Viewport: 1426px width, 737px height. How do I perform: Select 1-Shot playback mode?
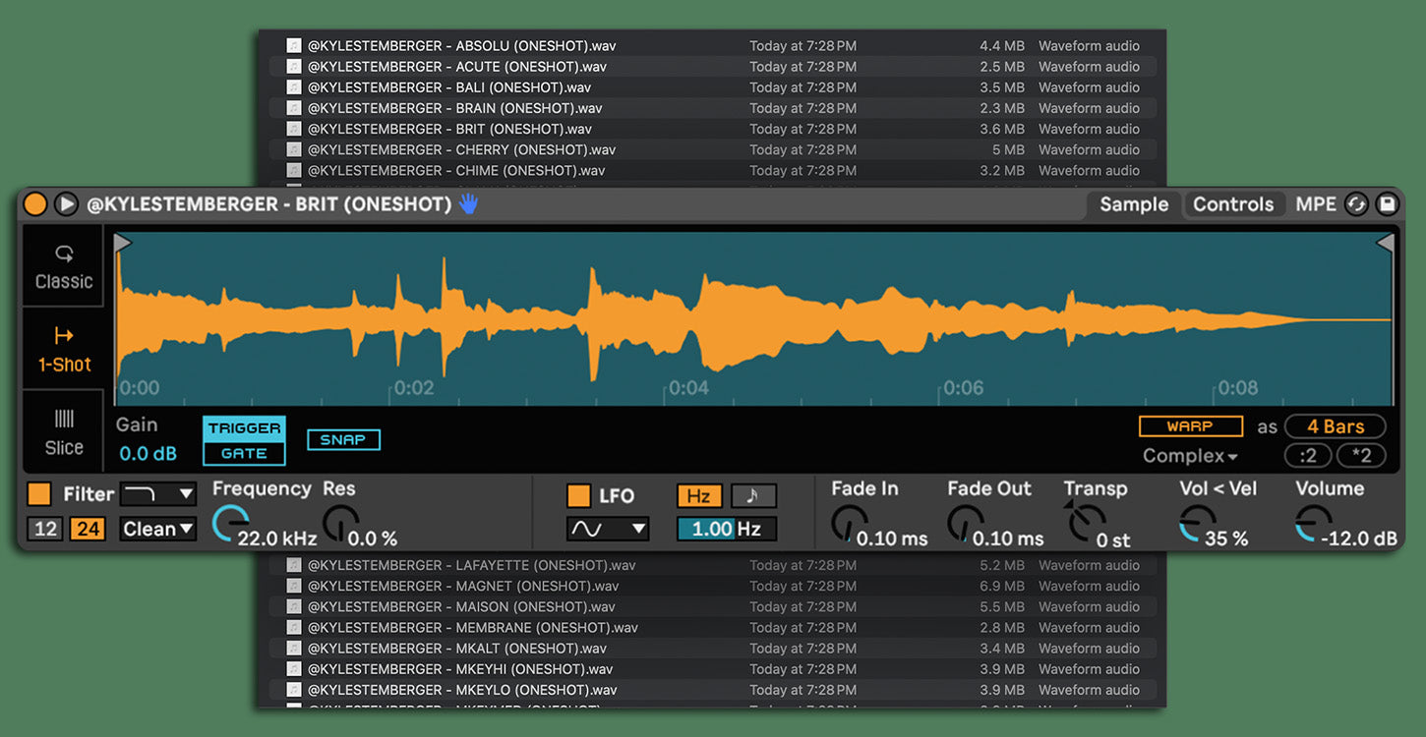[x=64, y=350]
